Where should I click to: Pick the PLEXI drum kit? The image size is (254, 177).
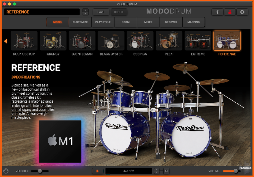point(169,41)
